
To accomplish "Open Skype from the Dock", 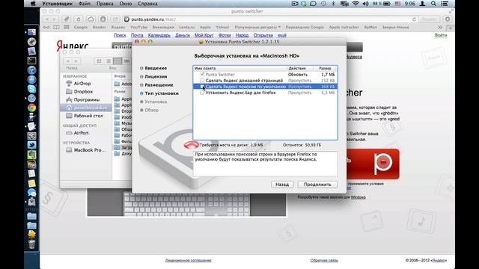I will 31,89.
